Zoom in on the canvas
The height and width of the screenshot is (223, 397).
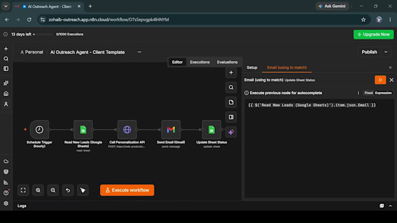tap(38, 190)
